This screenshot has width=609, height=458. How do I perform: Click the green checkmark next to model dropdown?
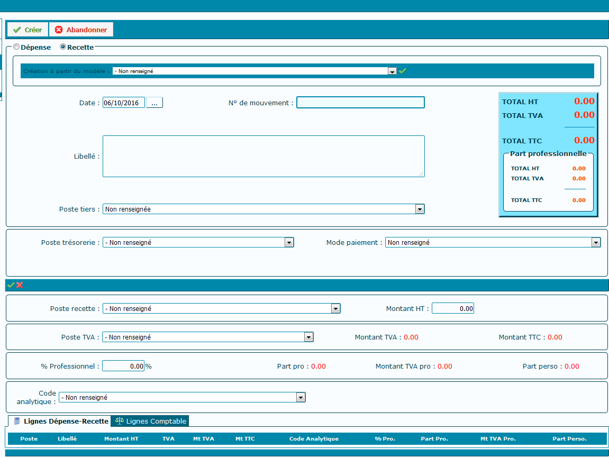[403, 71]
